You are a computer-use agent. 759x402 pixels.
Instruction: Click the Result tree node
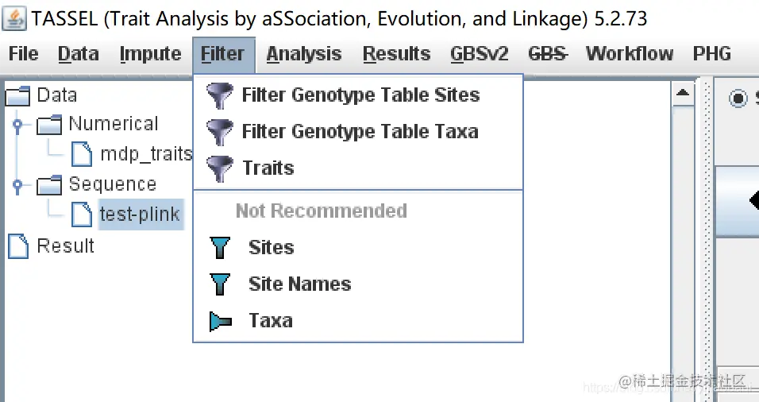pos(65,246)
